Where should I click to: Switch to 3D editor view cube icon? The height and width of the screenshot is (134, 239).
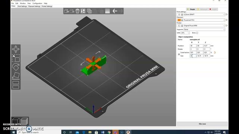click(16, 121)
